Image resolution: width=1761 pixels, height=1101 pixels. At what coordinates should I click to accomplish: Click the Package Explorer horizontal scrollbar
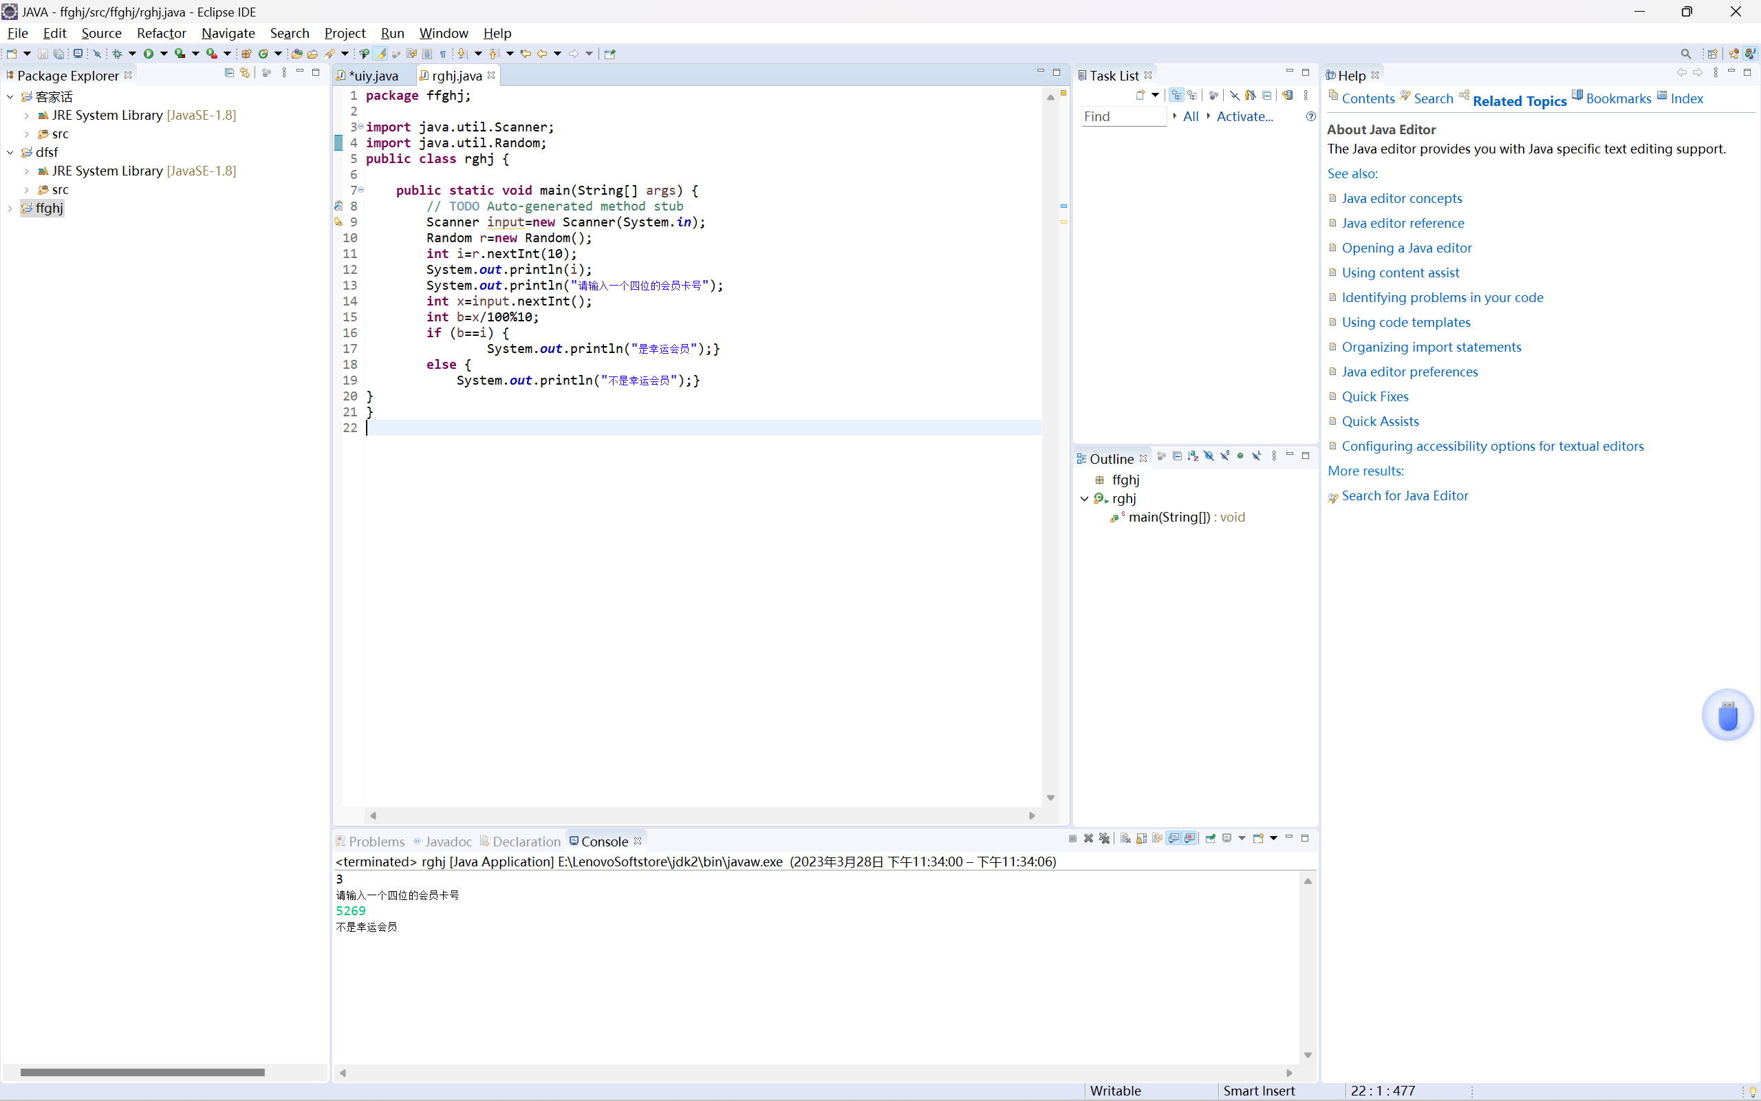click(x=142, y=1072)
